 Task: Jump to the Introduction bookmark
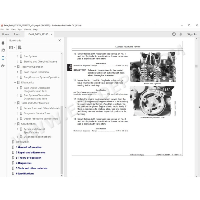click(x=23, y=142)
